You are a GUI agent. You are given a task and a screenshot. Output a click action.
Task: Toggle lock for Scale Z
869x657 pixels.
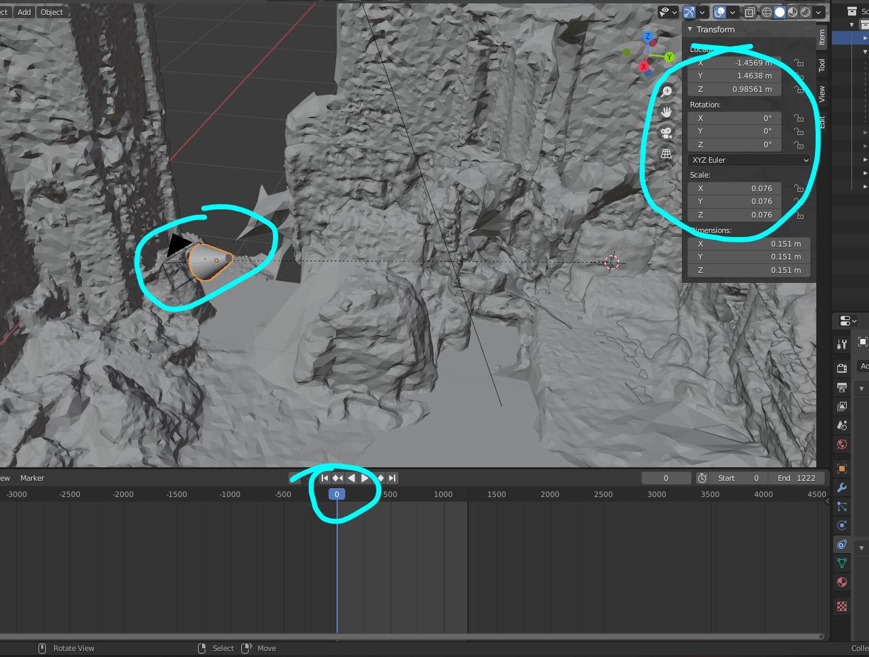click(799, 215)
